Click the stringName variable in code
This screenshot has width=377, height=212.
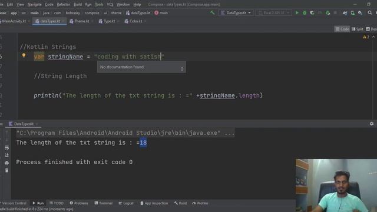[65, 57]
